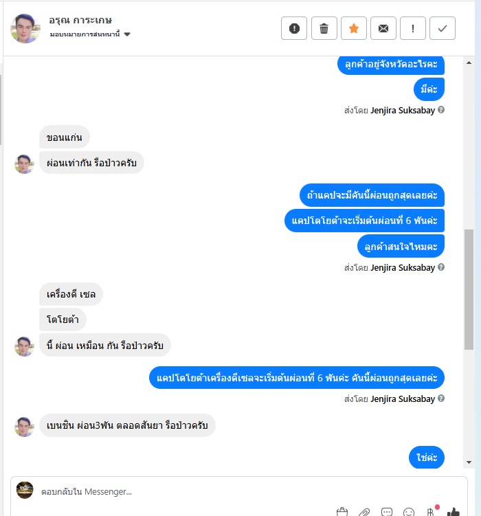Viewport: 481px width, 516px height.
Task: Open saved replies speech bubble icon
Action: (387, 512)
